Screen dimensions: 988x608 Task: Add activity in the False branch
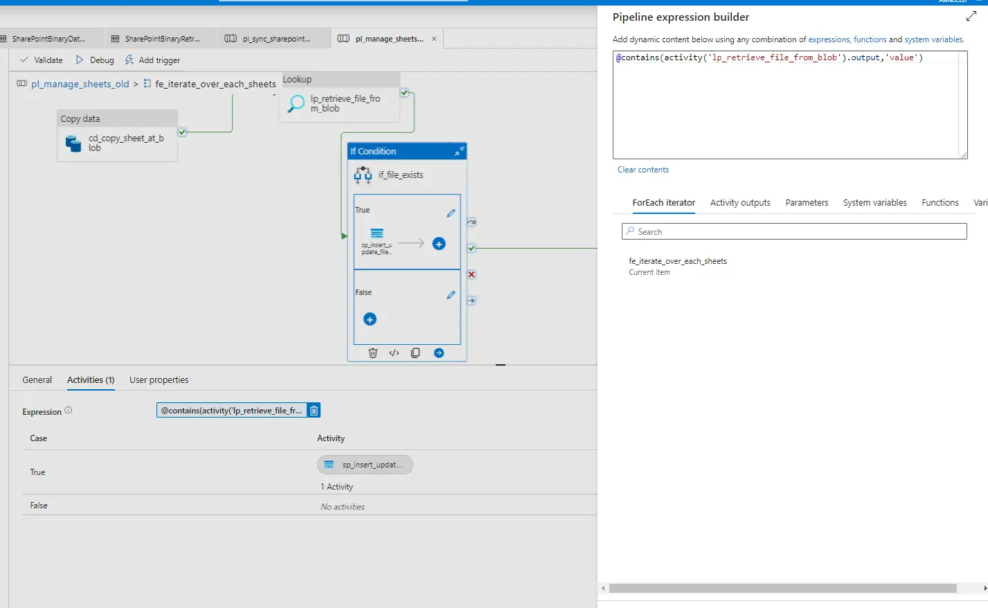coord(370,319)
